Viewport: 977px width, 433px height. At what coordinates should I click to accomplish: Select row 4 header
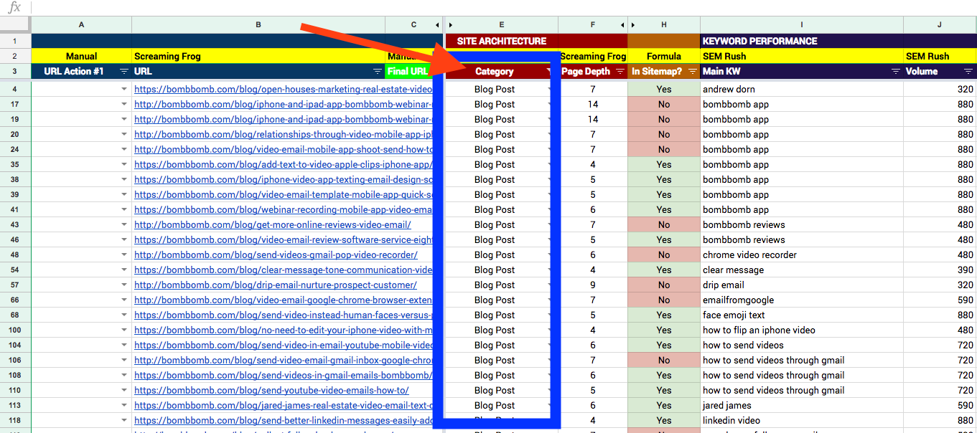15,90
